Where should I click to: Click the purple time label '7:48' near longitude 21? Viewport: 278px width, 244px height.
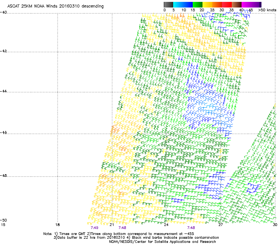point(122,228)
